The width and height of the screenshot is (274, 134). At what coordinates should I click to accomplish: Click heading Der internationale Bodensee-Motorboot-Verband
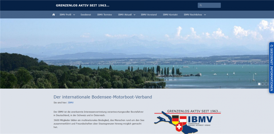tap(103, 97)
